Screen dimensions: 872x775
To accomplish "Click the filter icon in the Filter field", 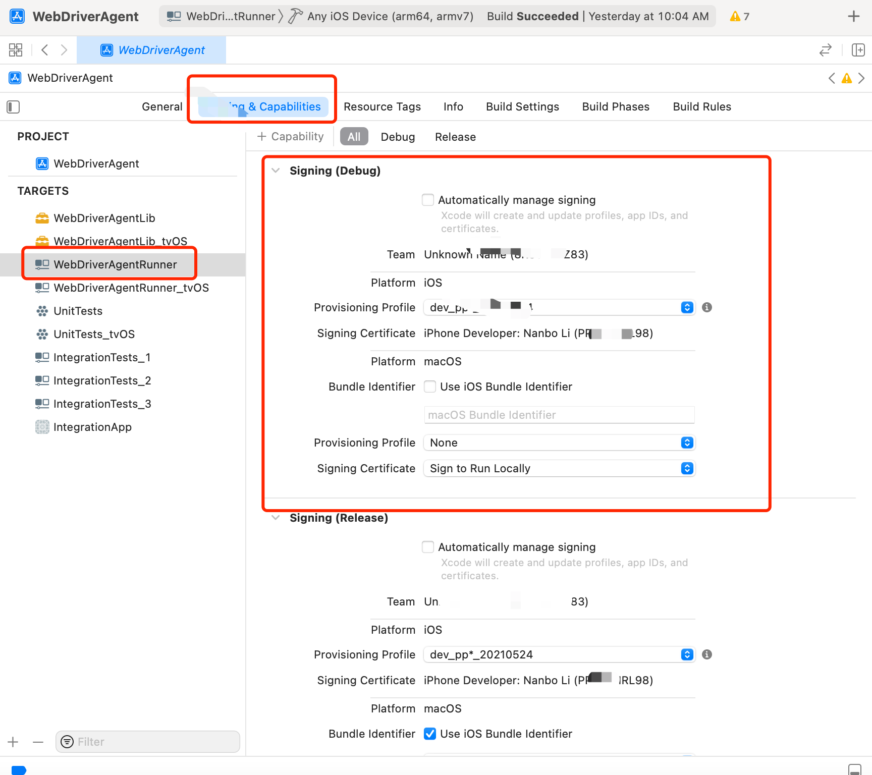I will (x=67, y=742).
